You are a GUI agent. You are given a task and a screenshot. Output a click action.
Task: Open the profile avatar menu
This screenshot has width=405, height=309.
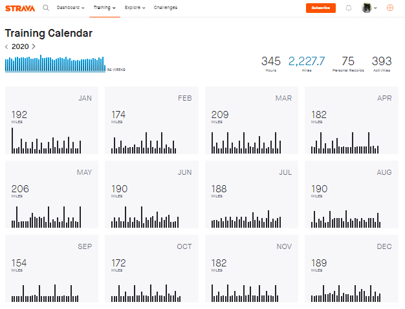coord(368,8)
